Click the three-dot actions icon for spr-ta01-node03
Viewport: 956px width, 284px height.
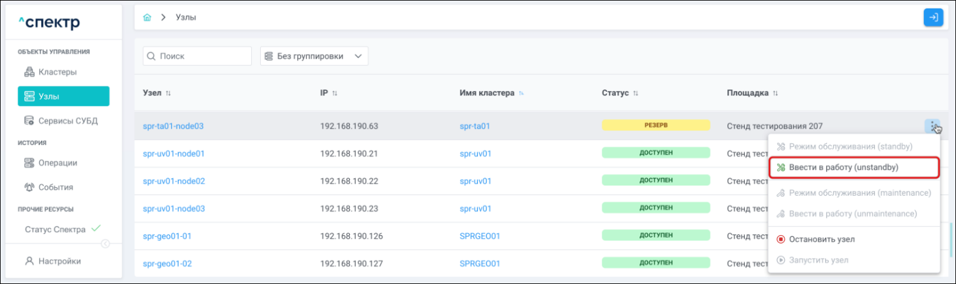(932, 126)
